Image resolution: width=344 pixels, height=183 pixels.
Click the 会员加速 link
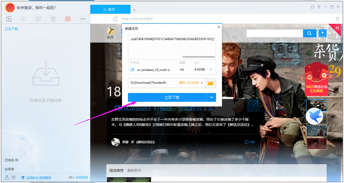[82, 177]
